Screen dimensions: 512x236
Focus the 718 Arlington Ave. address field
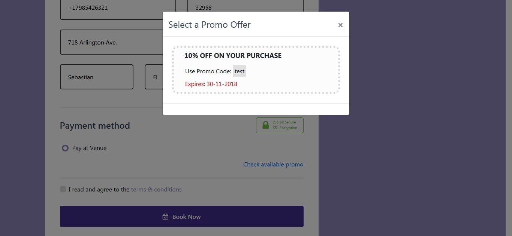point(111,42)
